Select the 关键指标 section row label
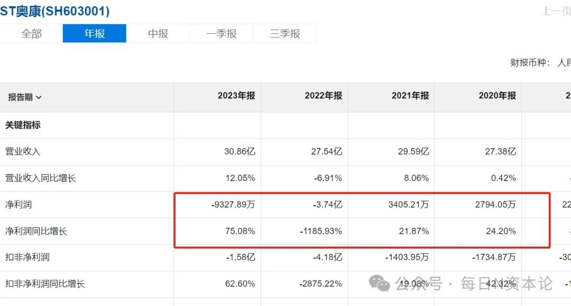571x306 pixels. (23, 125)
